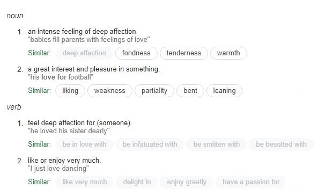Select the 'fondness' synonym chip

click(136, 53)
